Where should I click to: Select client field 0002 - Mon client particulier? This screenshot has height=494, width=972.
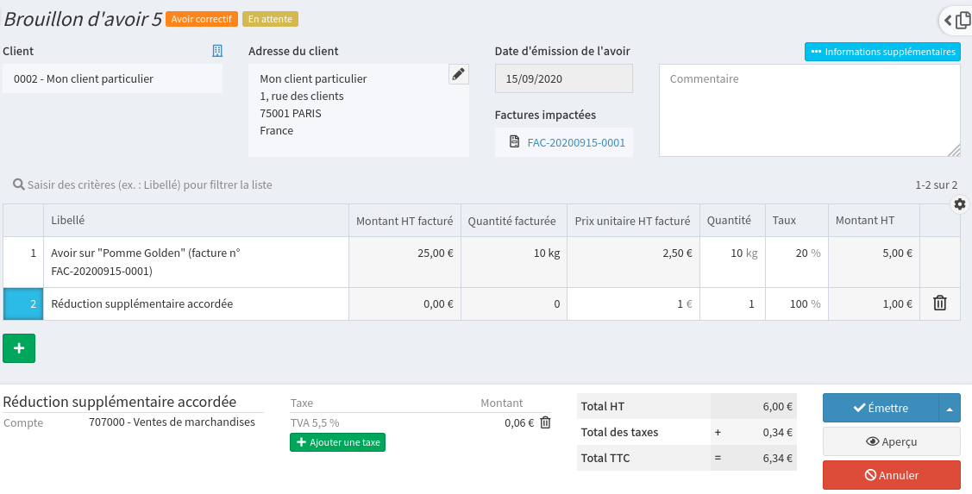(112, 78)
